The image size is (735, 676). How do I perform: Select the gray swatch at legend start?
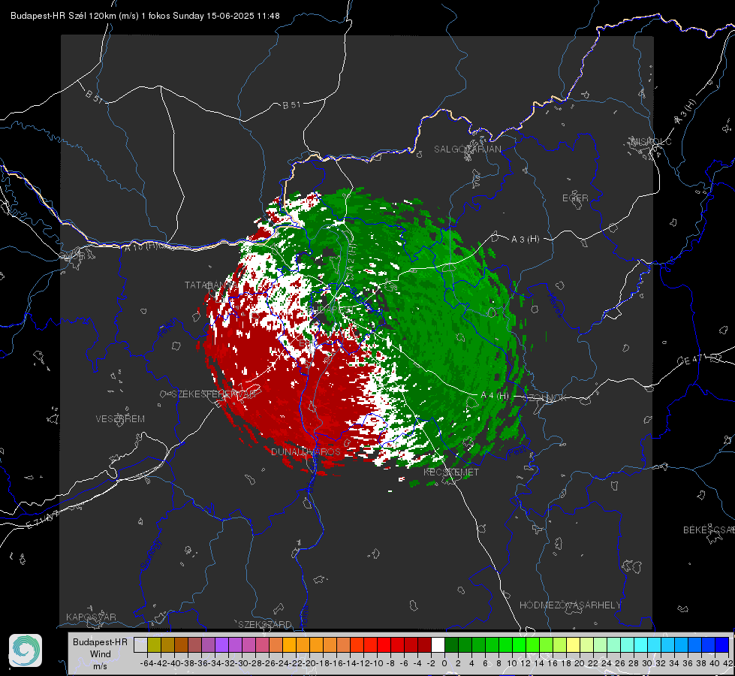click(140, 644)
